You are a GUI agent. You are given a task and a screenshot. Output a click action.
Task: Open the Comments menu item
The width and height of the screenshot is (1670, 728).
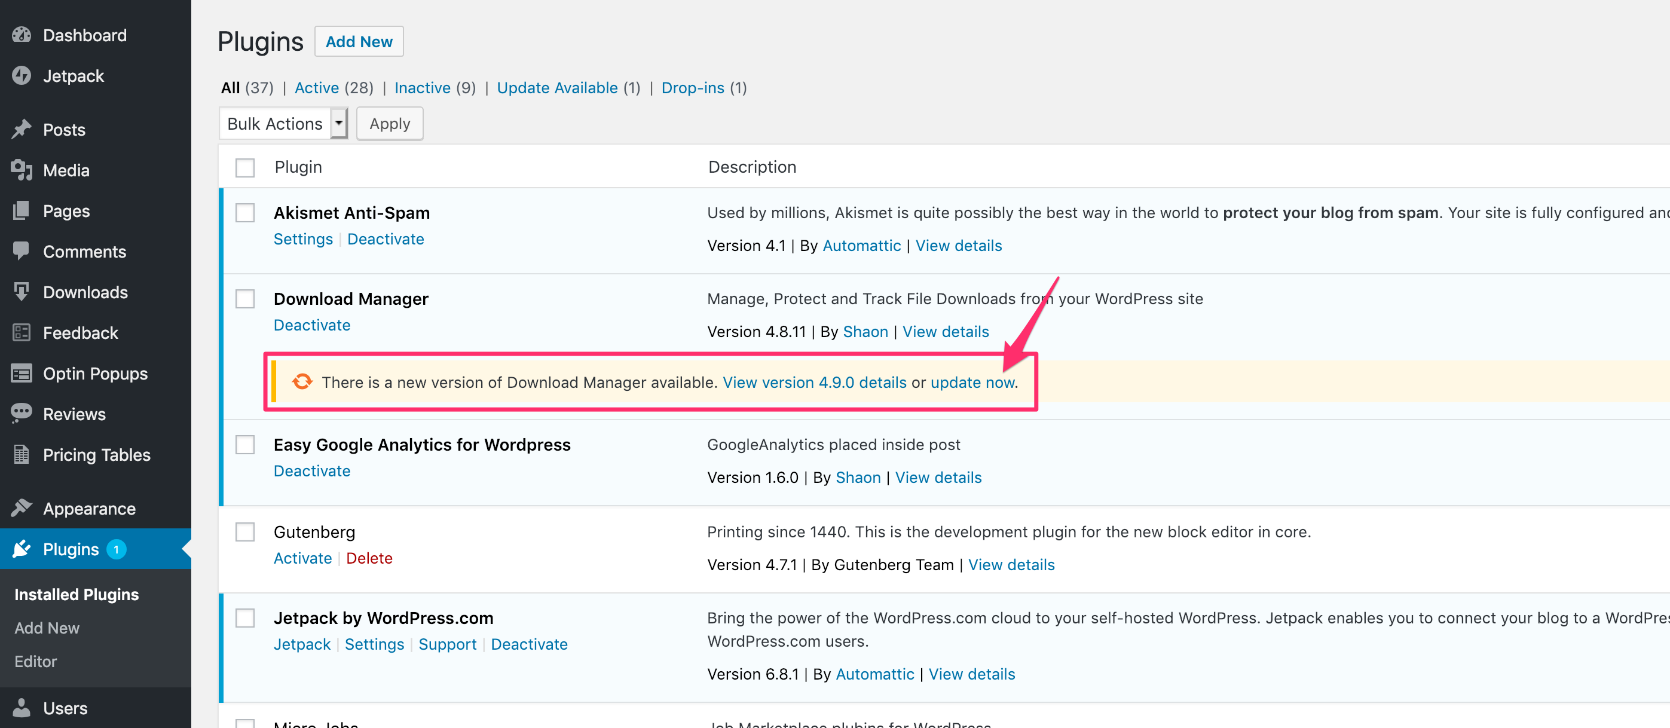point(84,252)
